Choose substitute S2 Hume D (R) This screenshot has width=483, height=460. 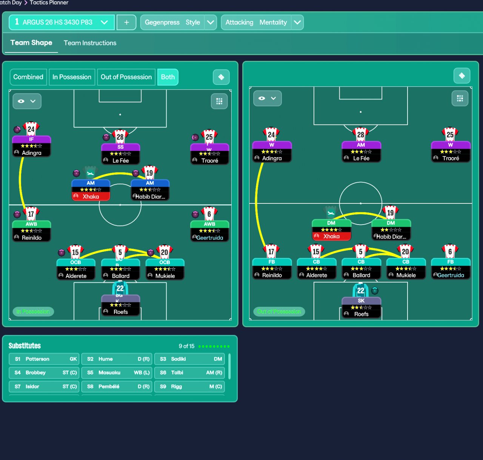pos(117,359)
